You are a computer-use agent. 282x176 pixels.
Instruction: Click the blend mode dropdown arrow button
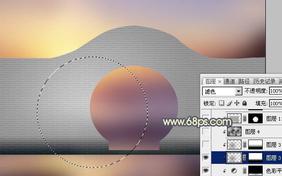pyautogui.click(x=239, y=91)
